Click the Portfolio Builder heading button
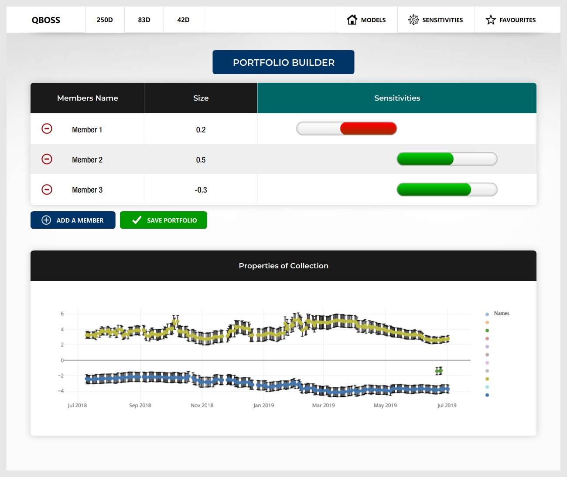Viewport: 567px width, 477px height. click(283, 62)
